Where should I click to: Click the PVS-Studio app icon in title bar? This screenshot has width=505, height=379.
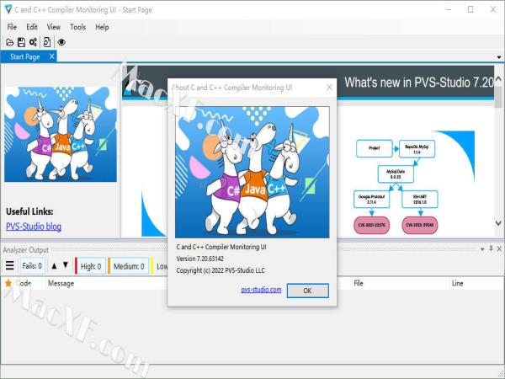pos(8,9)
